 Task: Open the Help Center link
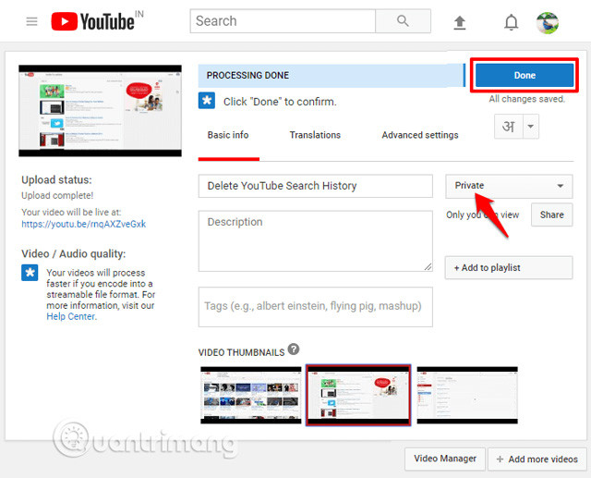(71, 316)
